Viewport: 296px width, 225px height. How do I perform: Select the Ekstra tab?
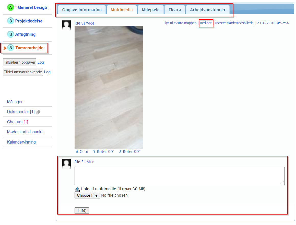point(175,10)
